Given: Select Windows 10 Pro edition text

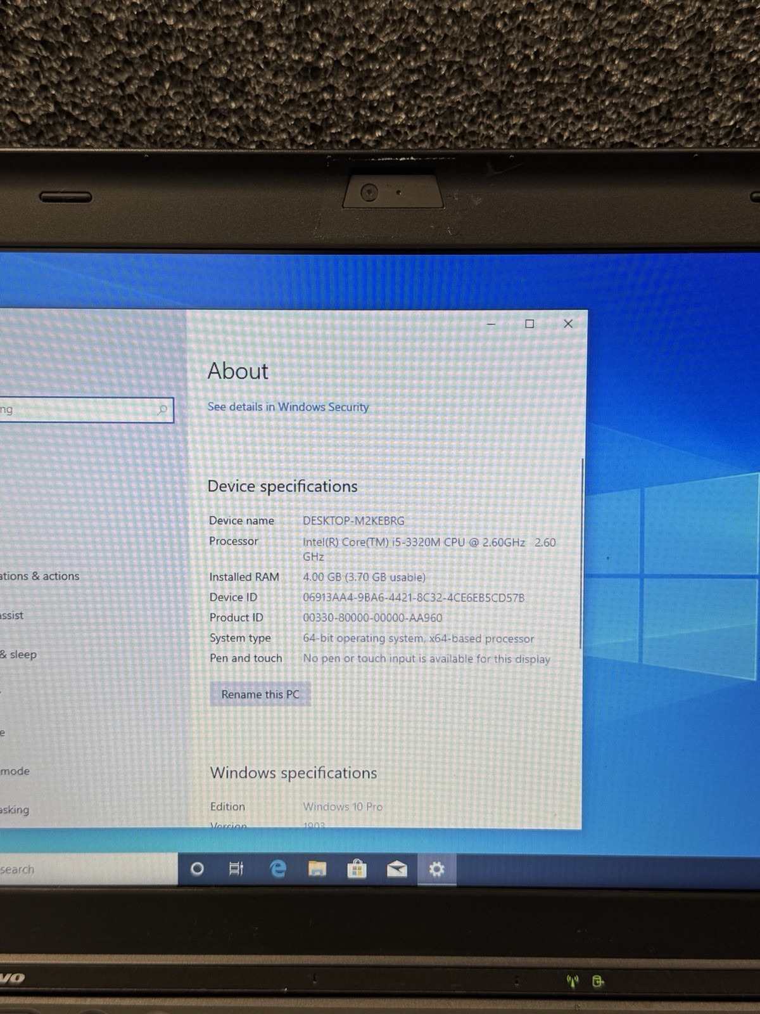Looking at the screenshot, I should [x=343, y=807].
